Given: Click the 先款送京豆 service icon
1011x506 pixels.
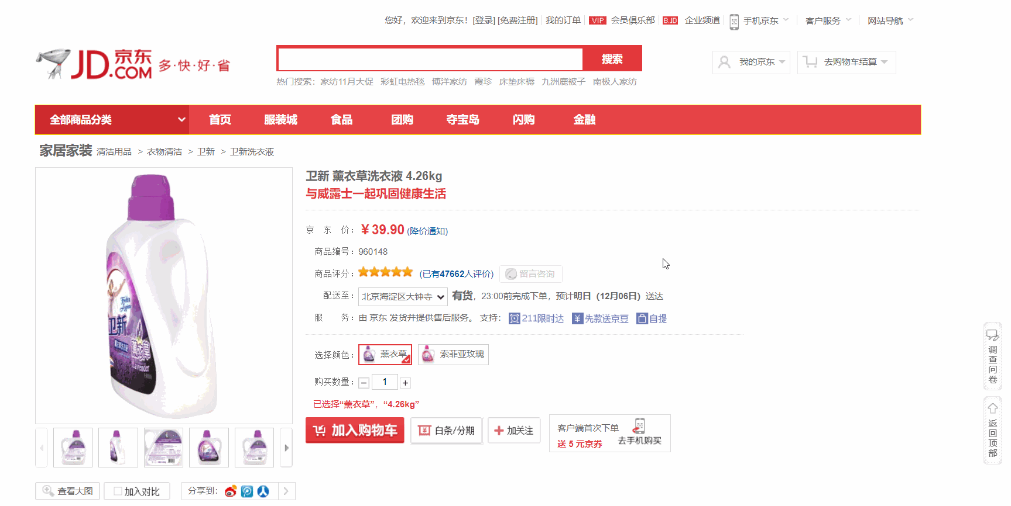Looking at the screenshot, I should click(578, 318).
